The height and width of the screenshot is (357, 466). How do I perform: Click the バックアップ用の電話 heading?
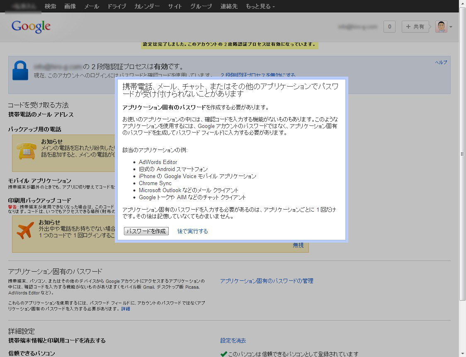pos(34,129)
